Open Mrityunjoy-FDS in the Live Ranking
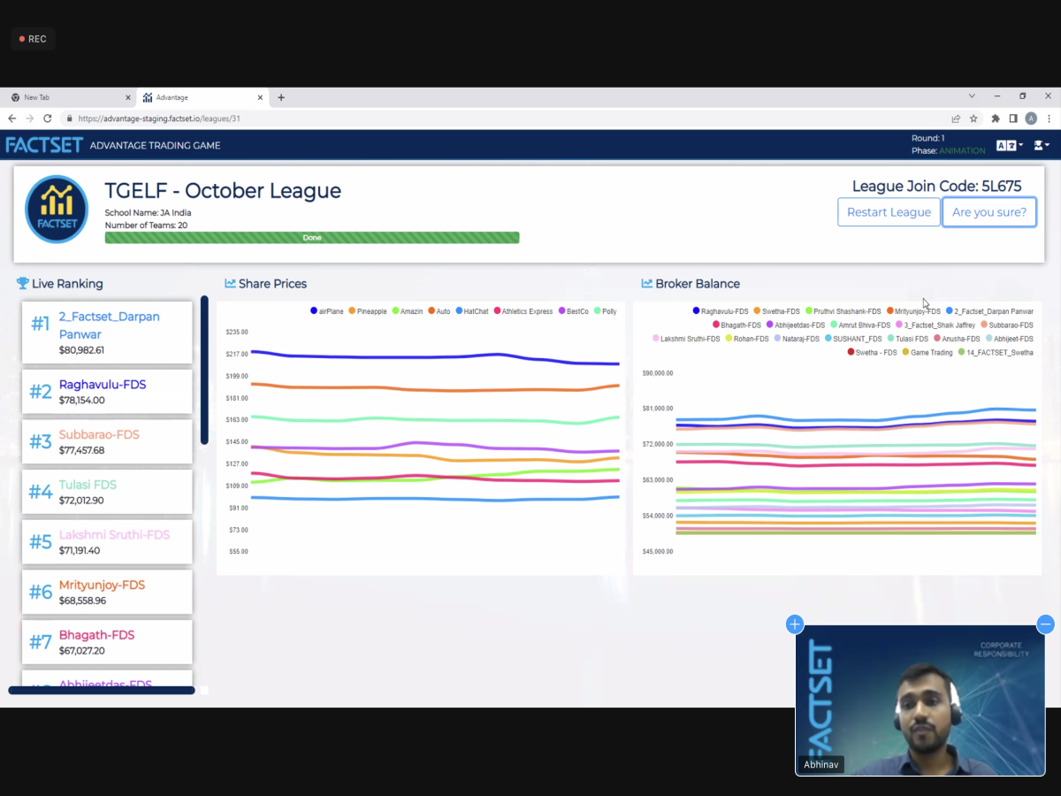1061x796 pixels. (107, 592)
